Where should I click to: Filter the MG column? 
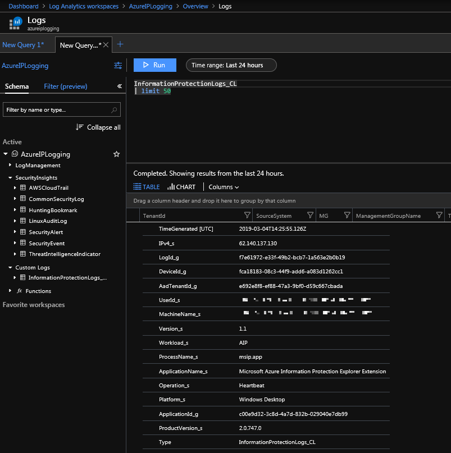pos(347,216)
